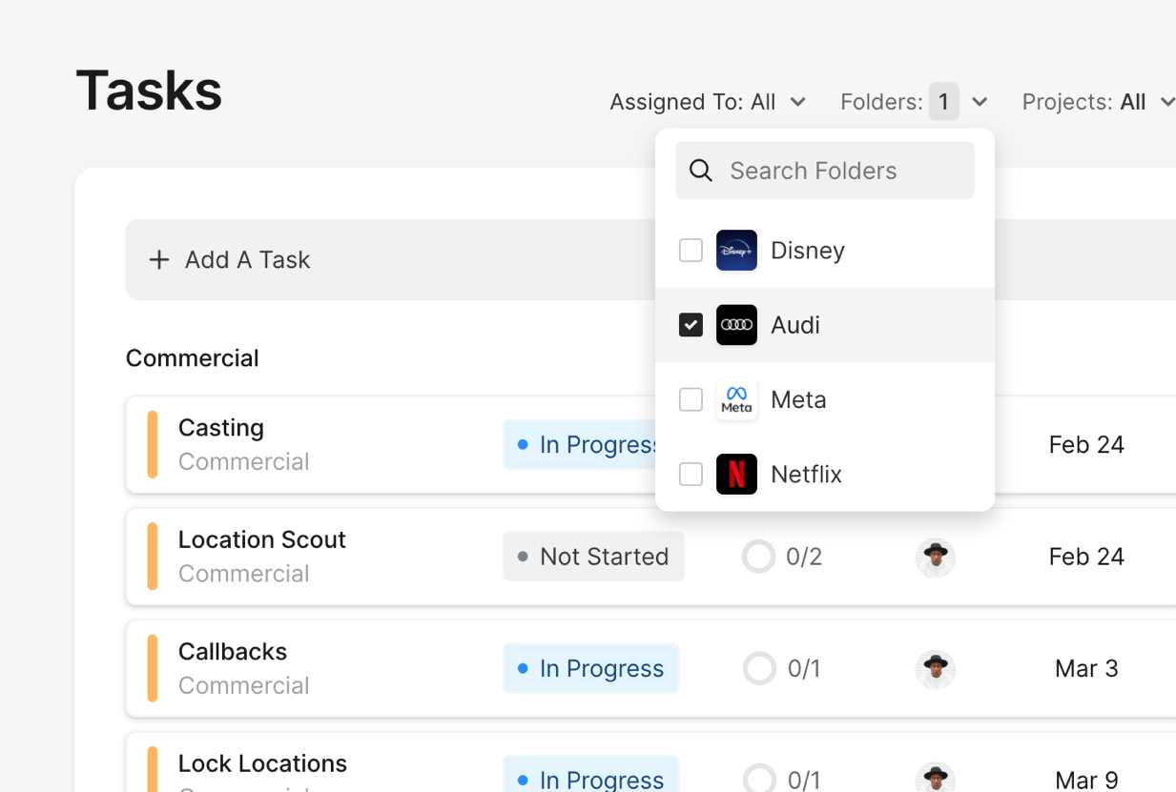Tick the Netflix folder checkbox
Image resolution: width=1176 pixels, height=792 pixels.
[x=691, y=474]
